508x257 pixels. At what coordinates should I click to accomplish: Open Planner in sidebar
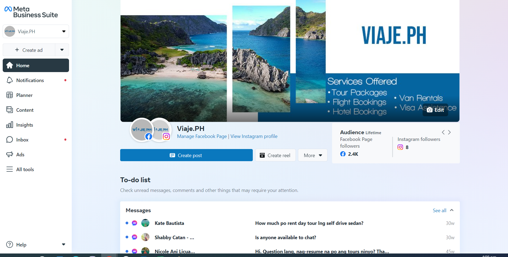[36, 95]
